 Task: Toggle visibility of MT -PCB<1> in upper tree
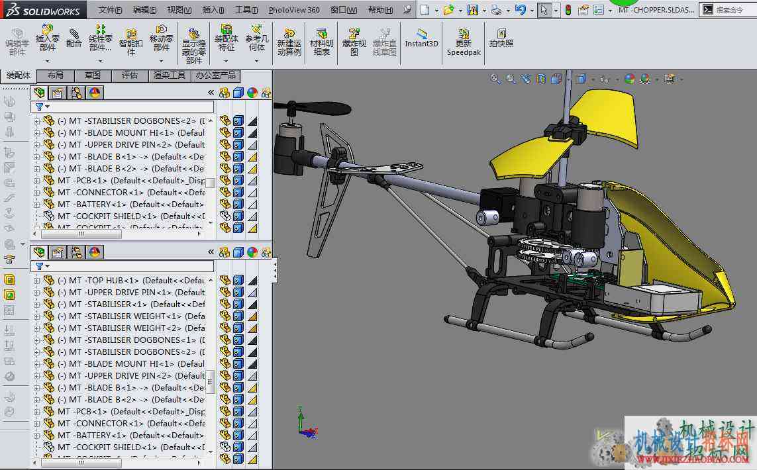pyautogui.click(x=225, y=181)
